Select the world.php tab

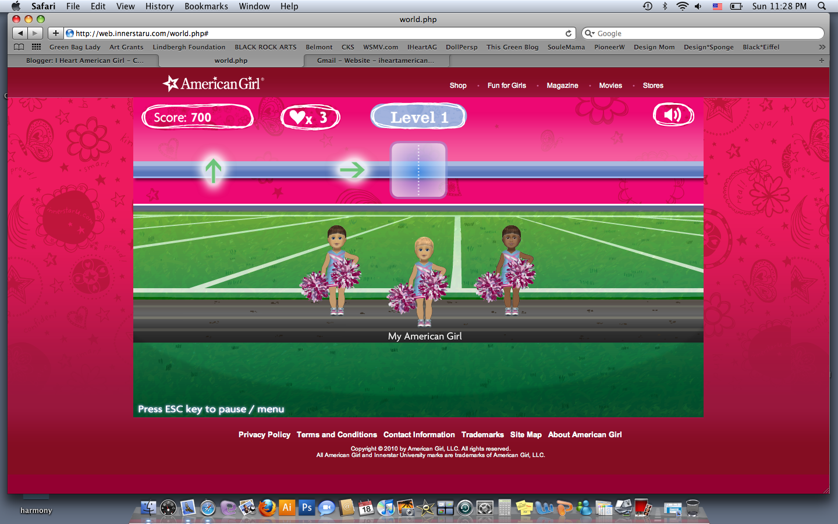[231, 61]
